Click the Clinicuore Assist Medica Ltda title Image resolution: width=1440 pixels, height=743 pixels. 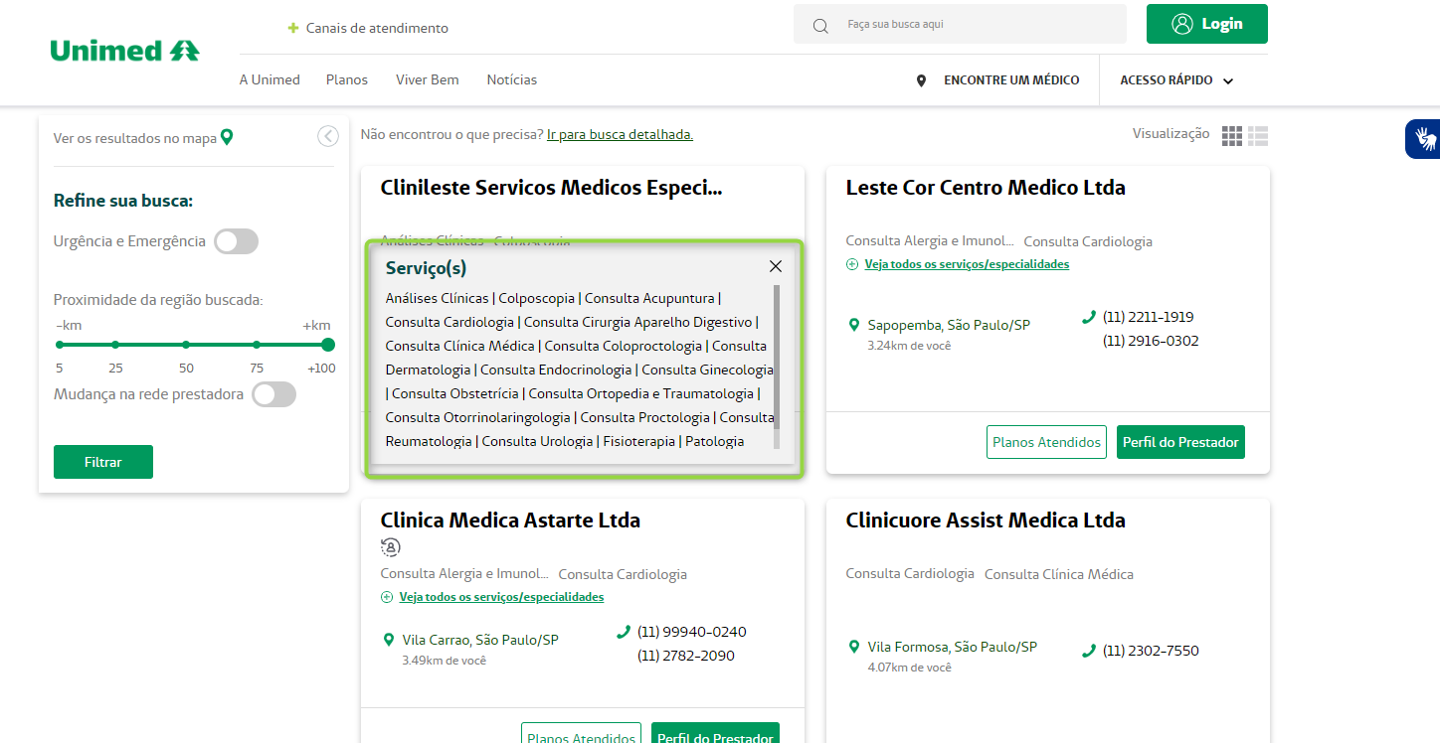[986, 520]
